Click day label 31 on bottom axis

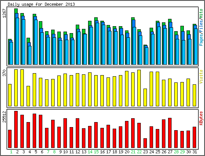pyautogui.click(x=195, y=152)
